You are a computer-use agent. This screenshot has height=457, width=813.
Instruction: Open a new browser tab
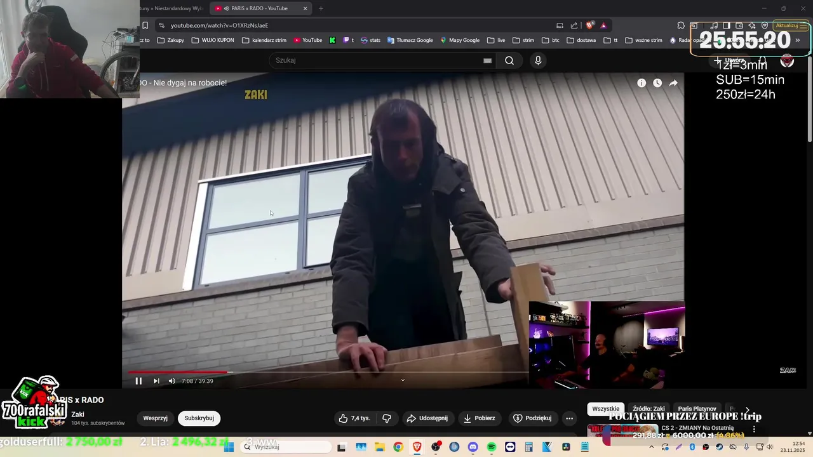321,8
